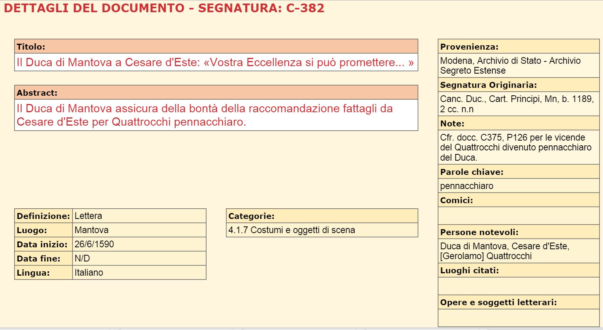Click the document title text field

[215, 63]
